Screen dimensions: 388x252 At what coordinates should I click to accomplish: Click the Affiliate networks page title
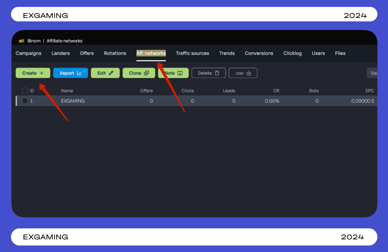pyautogui.click(x=64, y=41)
